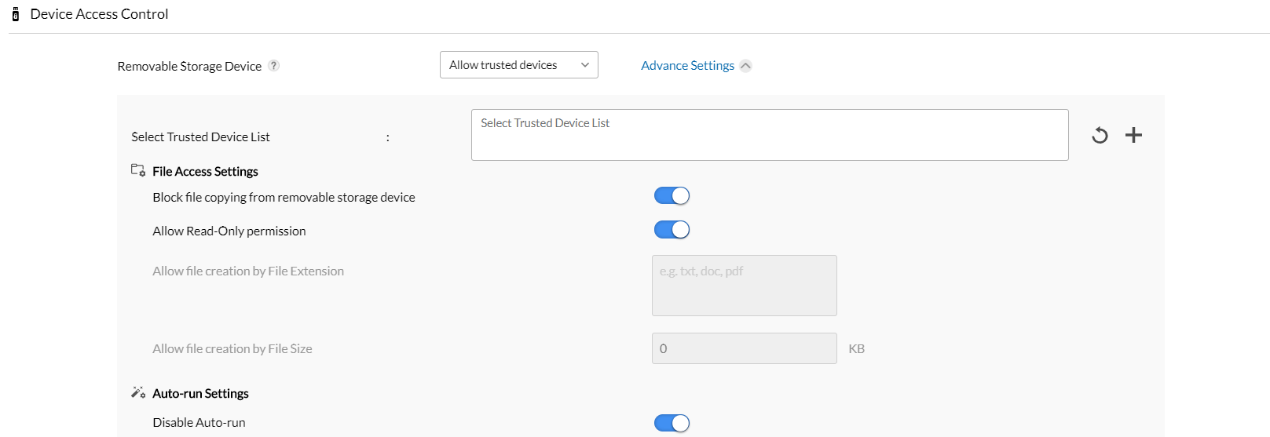This screenshot has width=1270, height=437.
Task: Click the Device Access Control heading
Action: (99, 14)
